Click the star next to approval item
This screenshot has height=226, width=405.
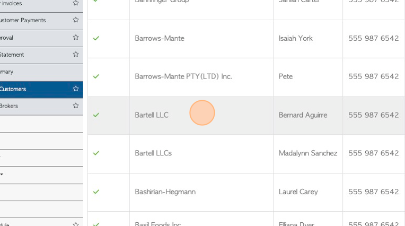76,37
